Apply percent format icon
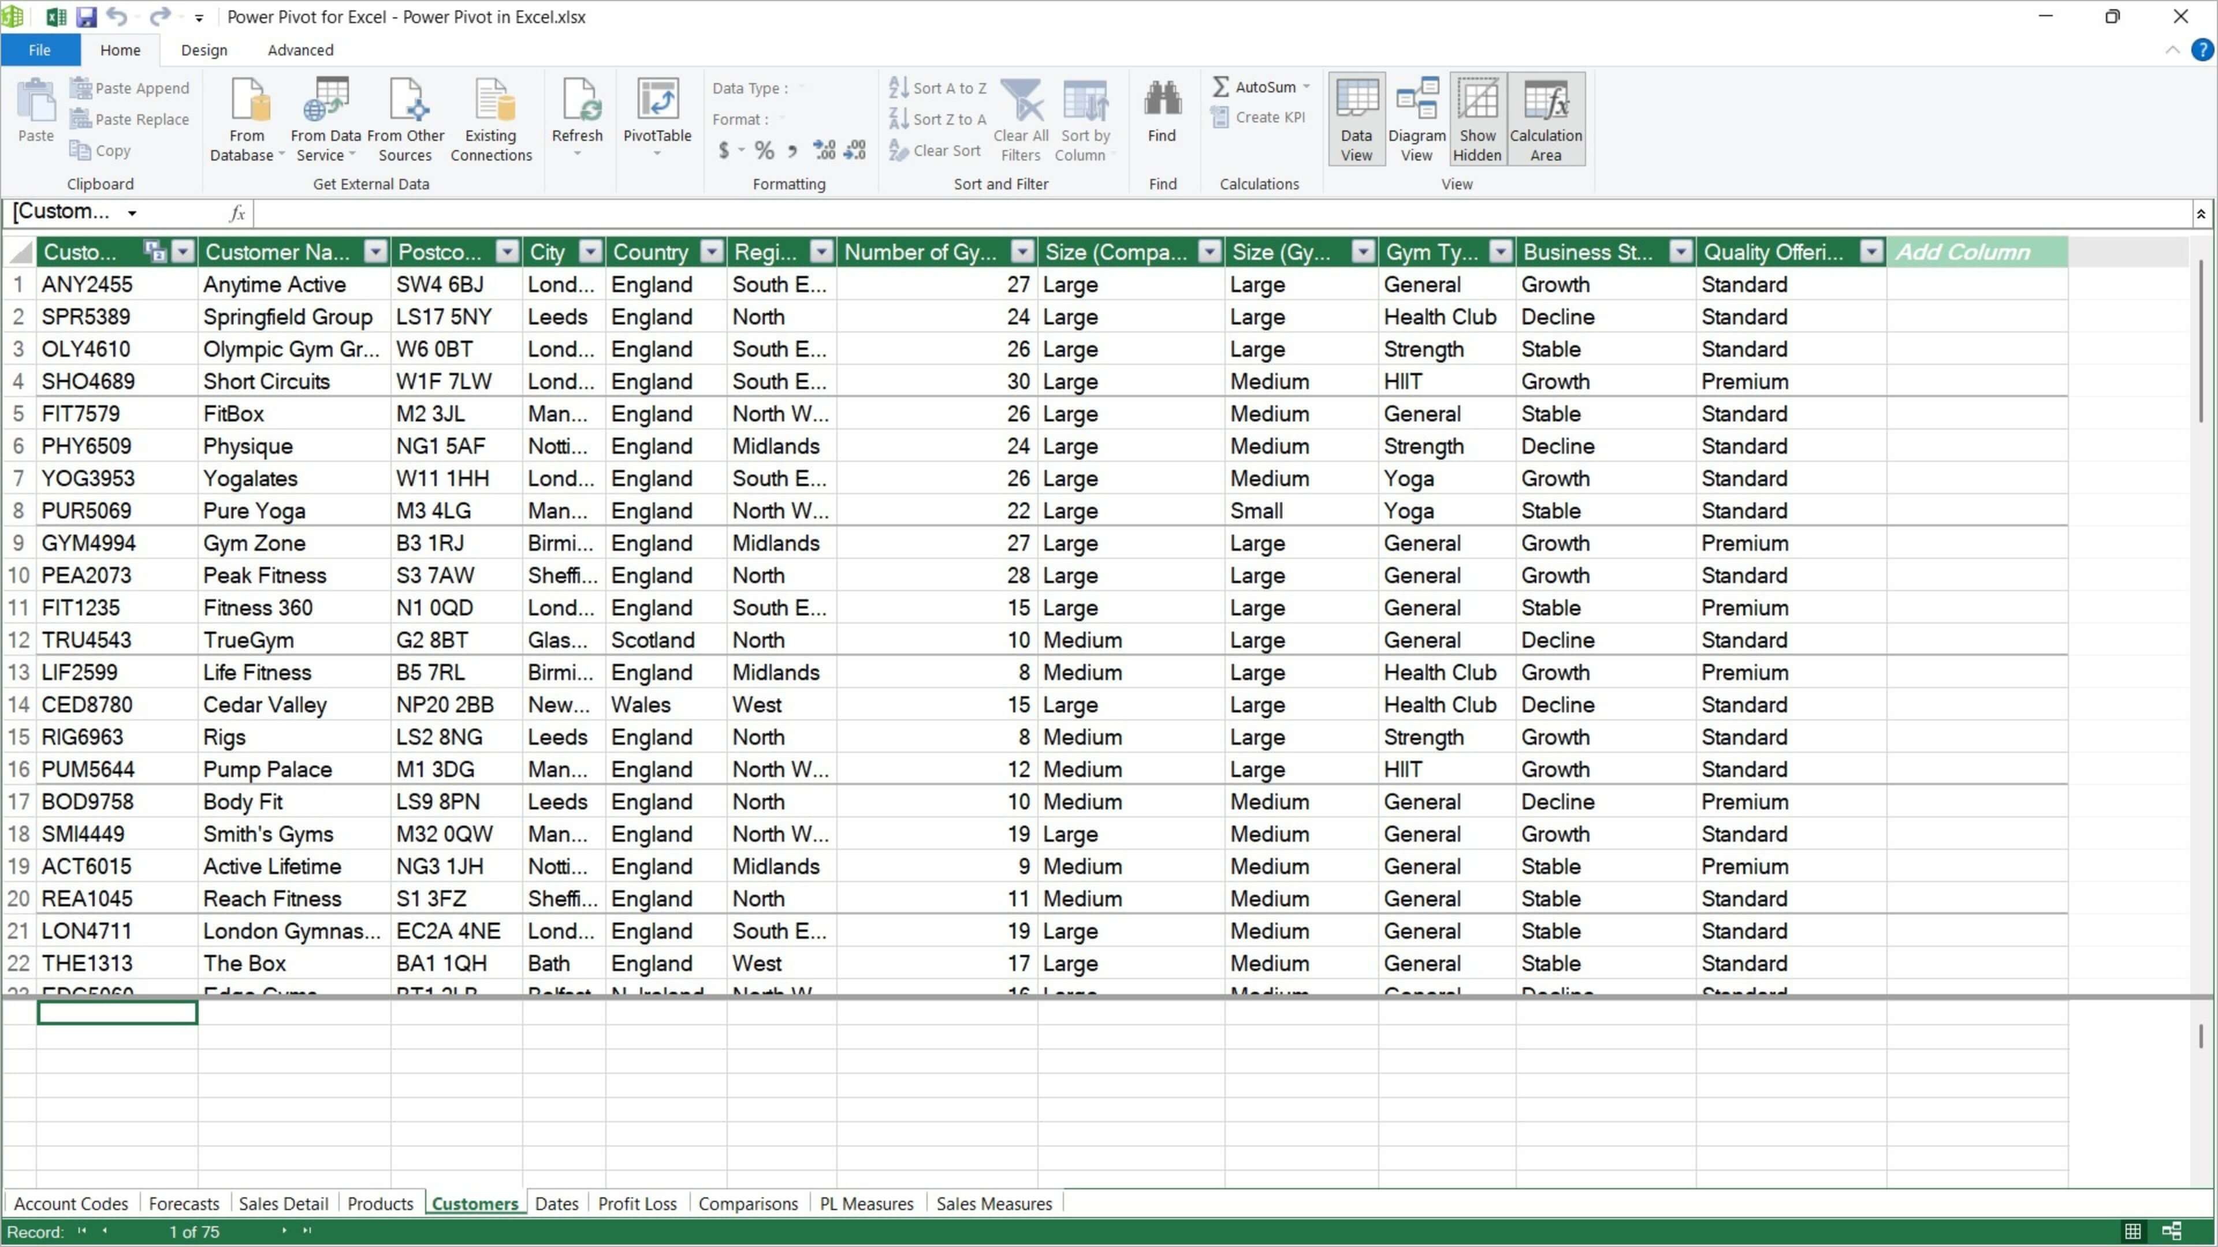This screenshot has width=2218, height=1247. click(764, 151)
